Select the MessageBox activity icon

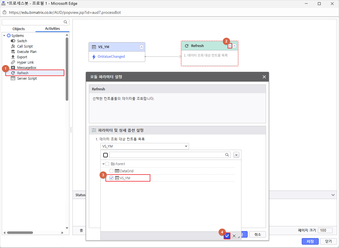(13, 68)
